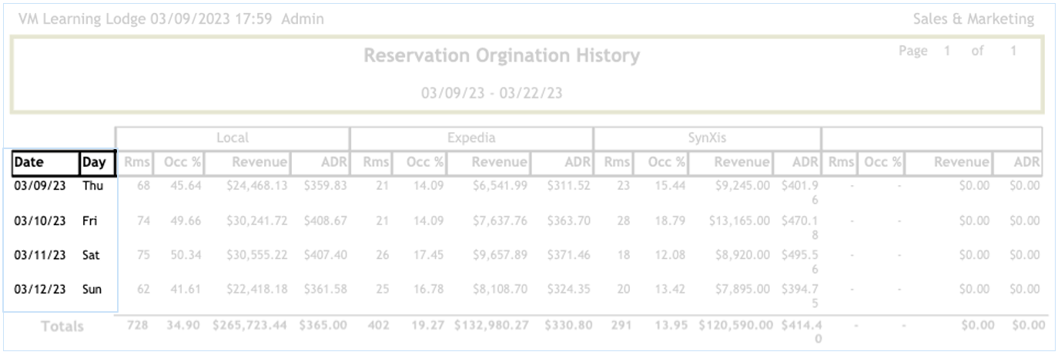
Task: Click the Local group header
Action: click(x=233, y=138)
